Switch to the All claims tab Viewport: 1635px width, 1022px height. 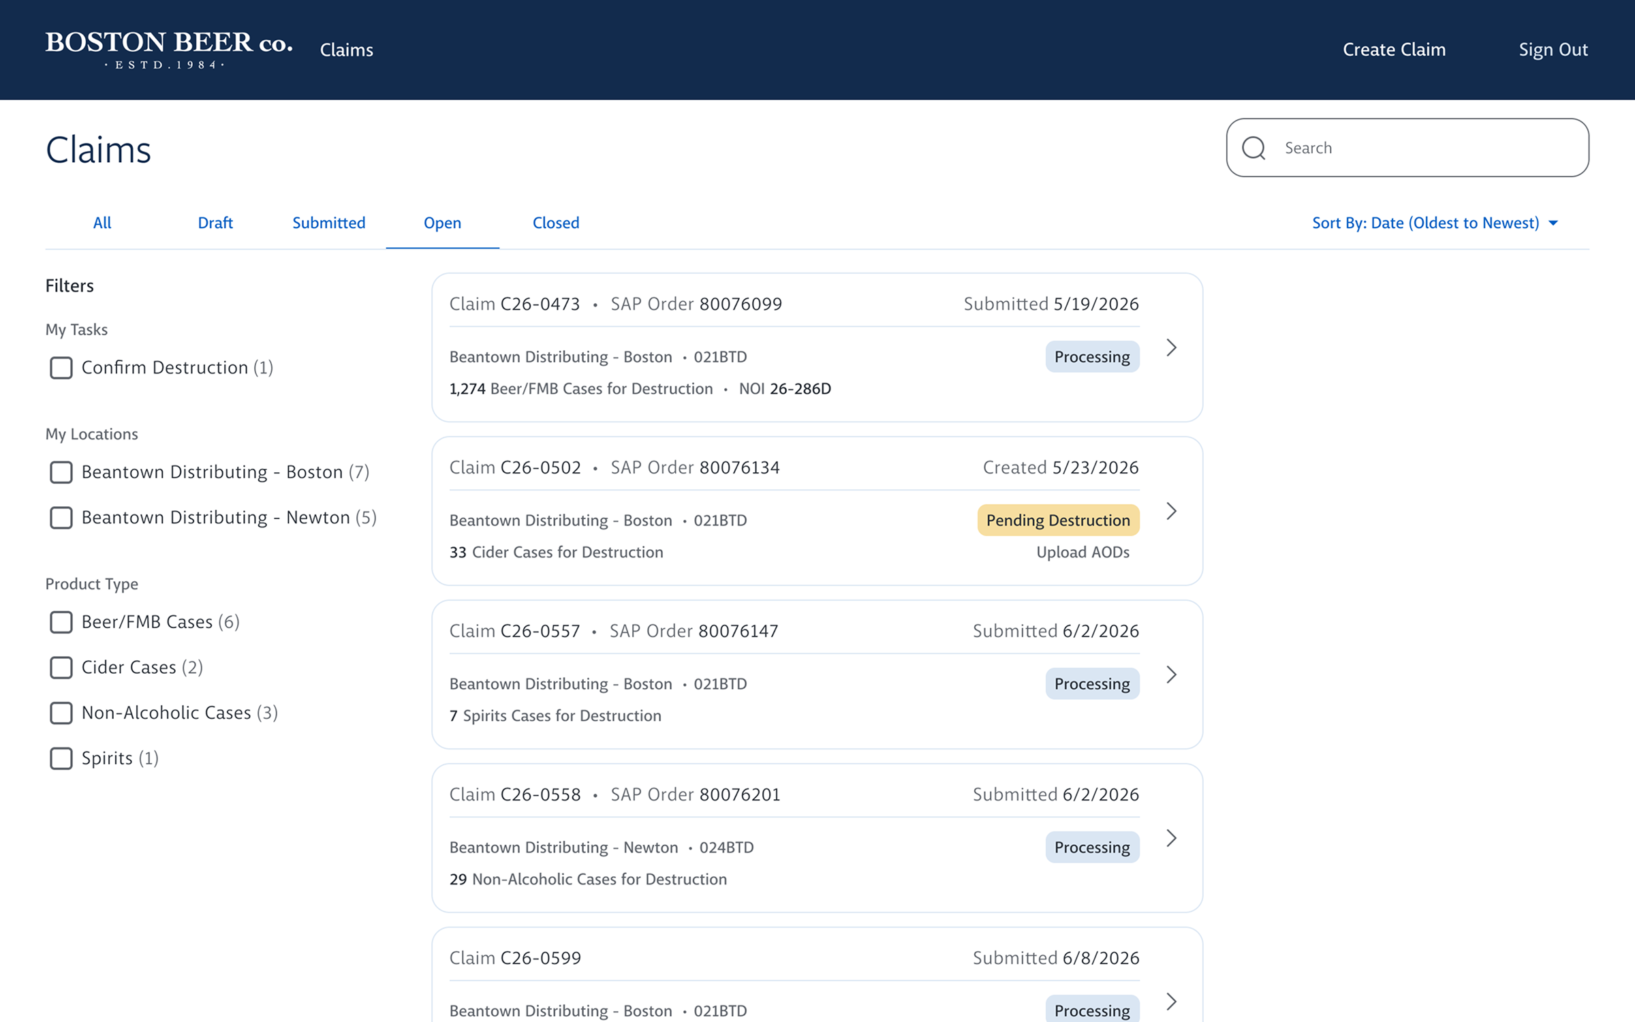point(102,223)
